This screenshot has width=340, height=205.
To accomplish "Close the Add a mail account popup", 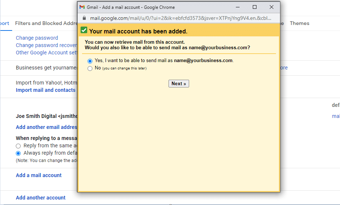I will click(272, 7).
